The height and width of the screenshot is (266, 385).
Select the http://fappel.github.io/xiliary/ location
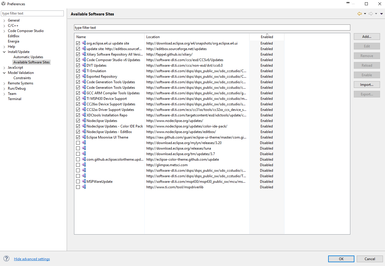169,54
